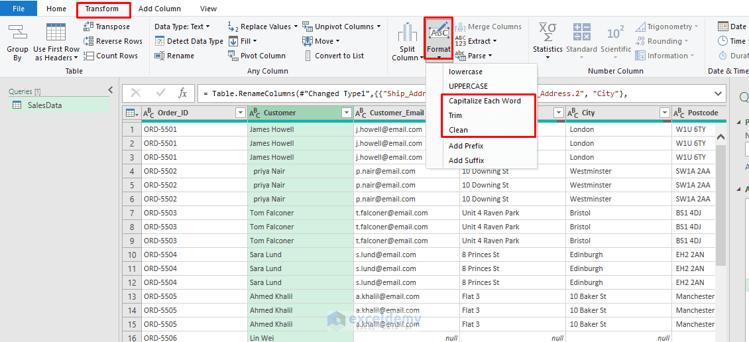Open the Rounding dropdown

(x=662, y=41)
